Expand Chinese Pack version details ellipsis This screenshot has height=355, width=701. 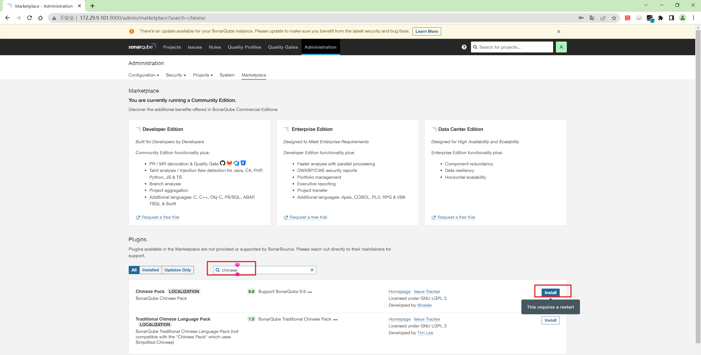coord(310,292)
